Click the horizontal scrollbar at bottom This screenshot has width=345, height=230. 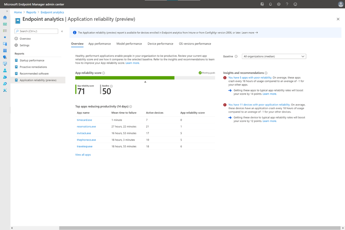tap(200, 228)
